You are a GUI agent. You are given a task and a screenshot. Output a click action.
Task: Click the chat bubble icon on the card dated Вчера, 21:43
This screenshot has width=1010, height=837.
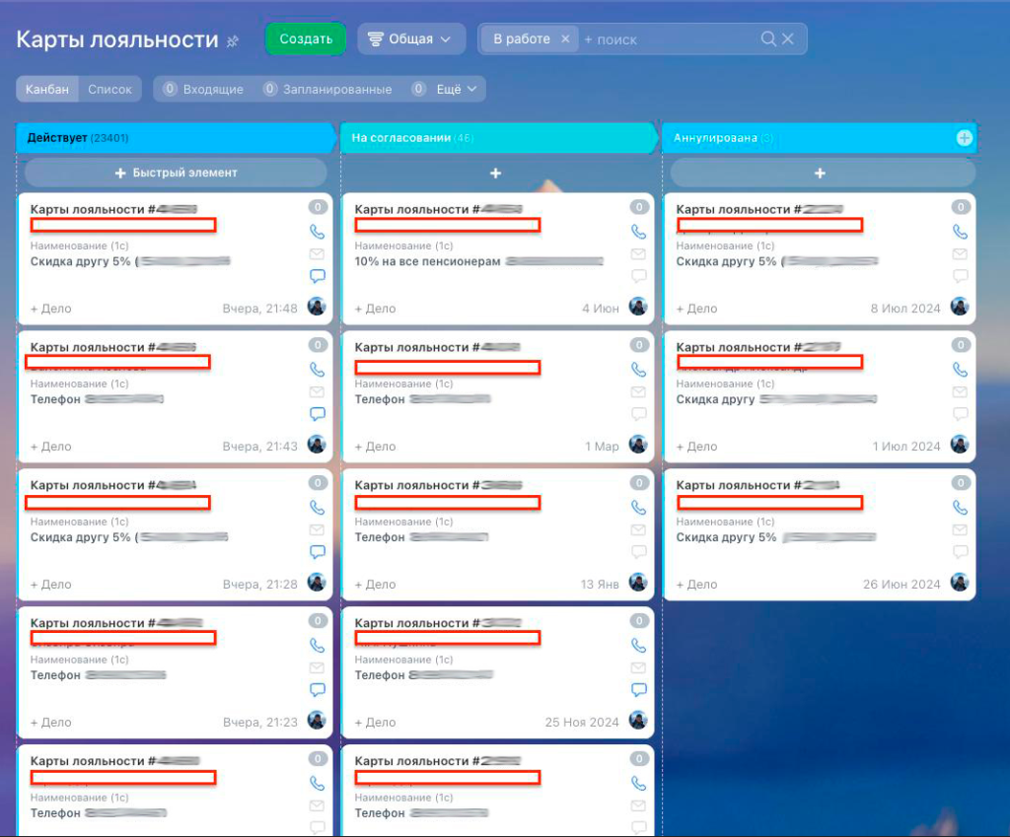tap(317, 414)
